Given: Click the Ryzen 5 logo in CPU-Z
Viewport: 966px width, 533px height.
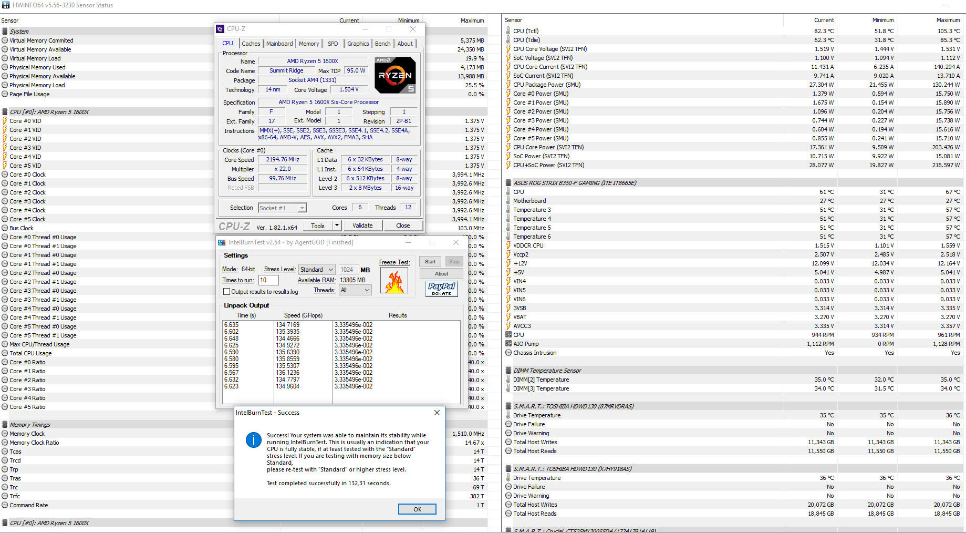Looking at the screenshot, I should [x=395, y=75].
